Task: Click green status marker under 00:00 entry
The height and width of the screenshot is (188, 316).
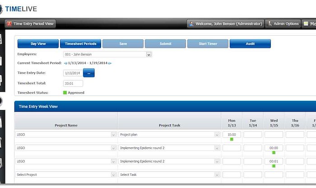Action: pos(274,152)
